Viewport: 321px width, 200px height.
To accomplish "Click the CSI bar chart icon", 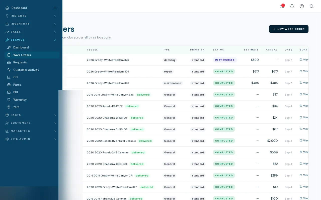I will point(9,77).
